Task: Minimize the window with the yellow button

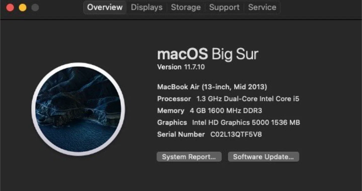Action: coord(22,7)
